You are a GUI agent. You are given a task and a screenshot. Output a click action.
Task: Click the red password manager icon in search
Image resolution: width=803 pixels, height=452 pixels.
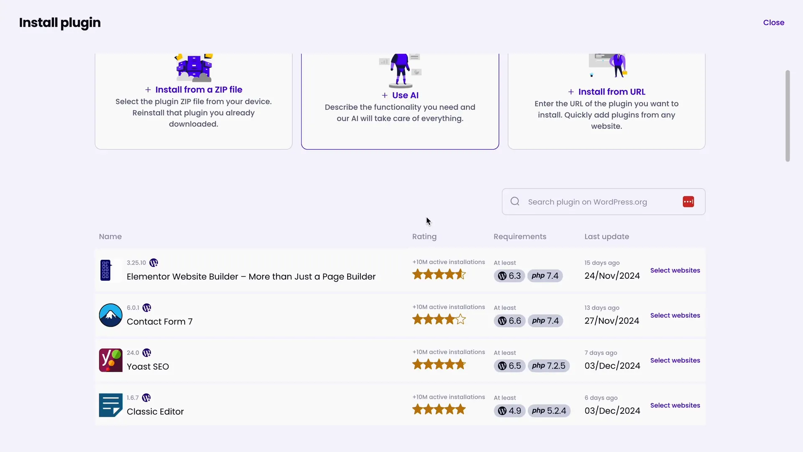click(688, 202)
